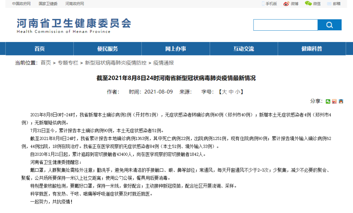This screenshot has width=353, height=213.
Task: Click the line 河南省卫生健康委提醒您
Action: click(x=56, y=162)
